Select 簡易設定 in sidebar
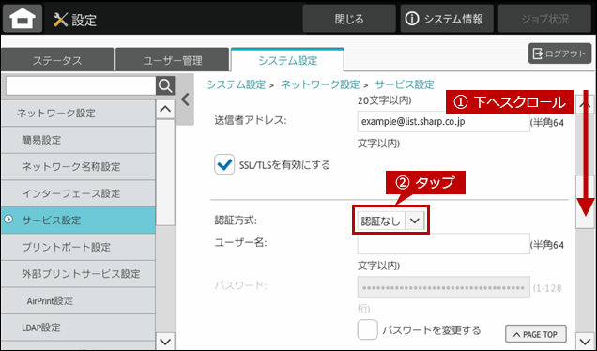The width and height of the screenshot is (597, 351). click(78, 140)
